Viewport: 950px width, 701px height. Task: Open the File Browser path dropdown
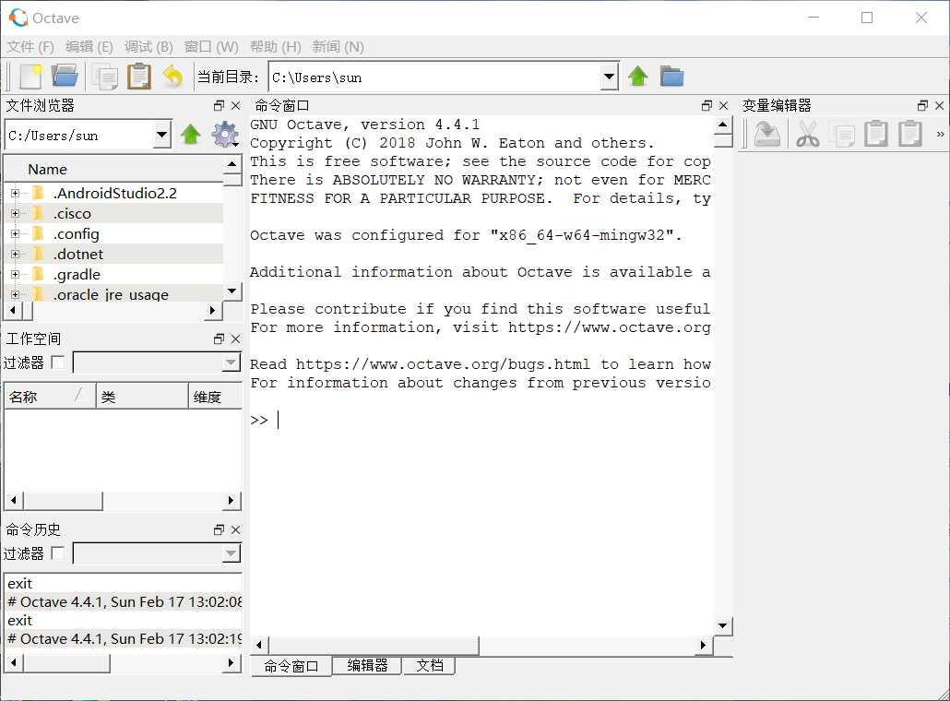161,135
